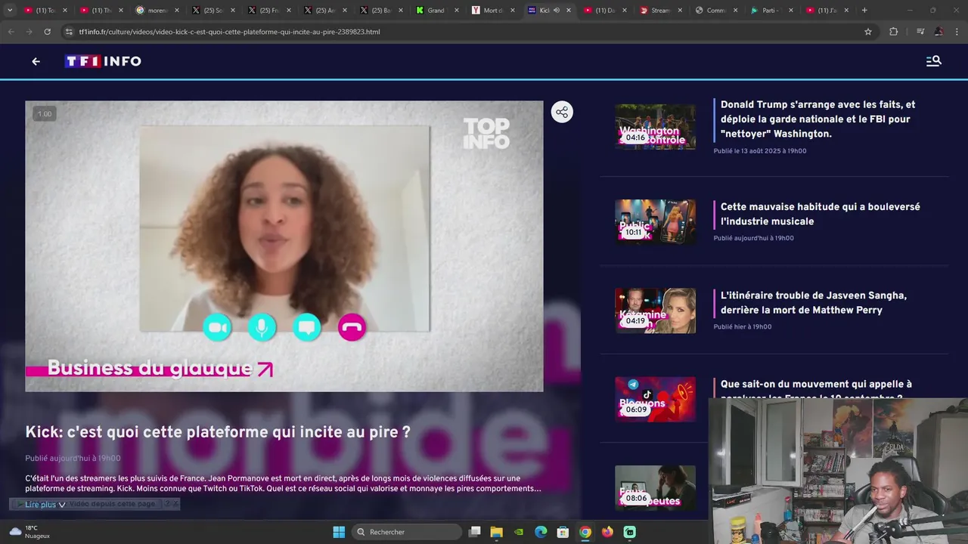This screenshot has width=968, height=544.
Task: Click the Washington video thumbnail 04:16
Action: click(x=655, y=127)
